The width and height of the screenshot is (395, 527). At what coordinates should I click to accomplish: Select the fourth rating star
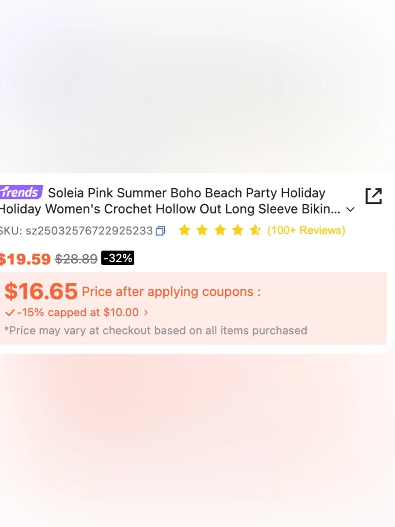238,230
